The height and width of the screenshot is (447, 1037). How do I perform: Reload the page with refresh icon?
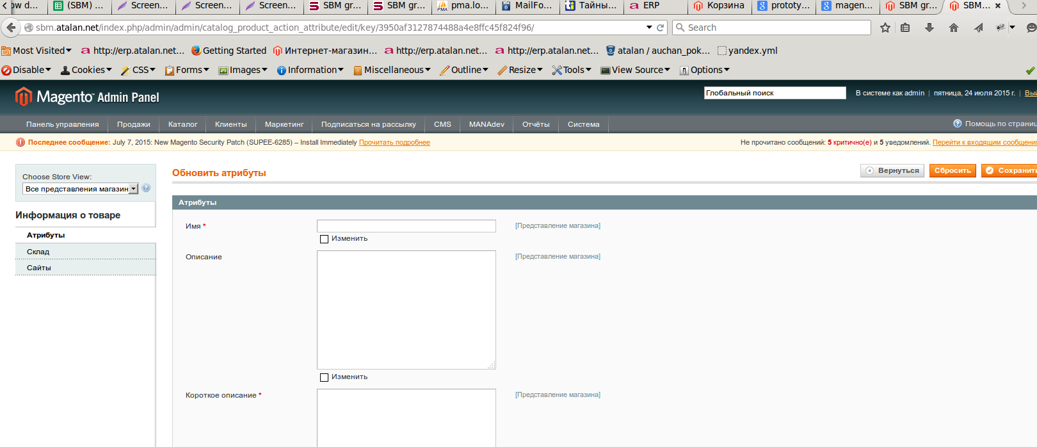pyautogui.click(x=660, y=28)
